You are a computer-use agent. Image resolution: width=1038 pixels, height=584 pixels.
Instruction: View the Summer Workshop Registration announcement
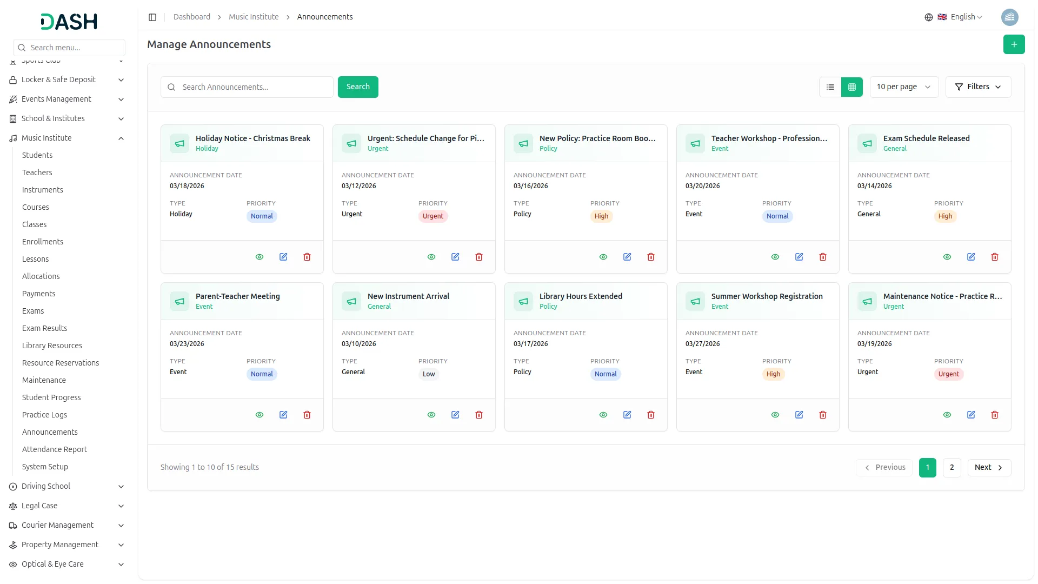[775, 415]
